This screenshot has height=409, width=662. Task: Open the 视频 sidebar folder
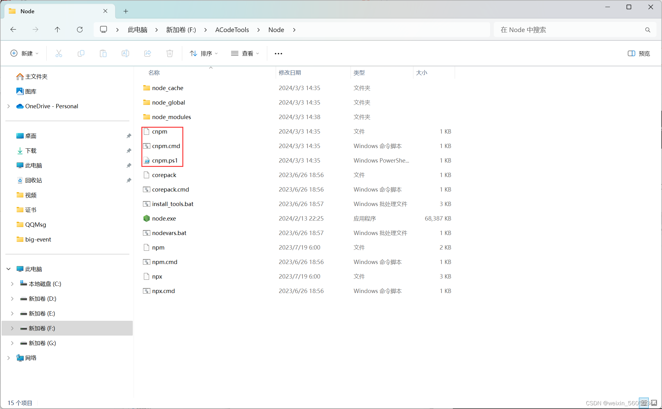tap(26, 195)
